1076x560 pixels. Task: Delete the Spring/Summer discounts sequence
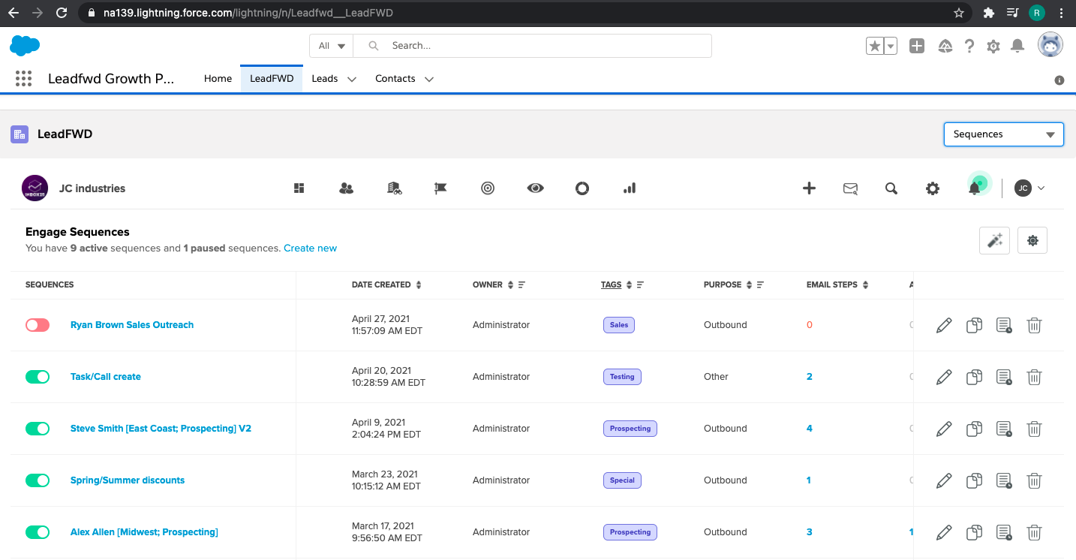pyautogui.click(x=1034, y=480)
